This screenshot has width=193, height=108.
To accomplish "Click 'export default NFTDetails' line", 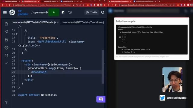I will click(x=37, y=95).
